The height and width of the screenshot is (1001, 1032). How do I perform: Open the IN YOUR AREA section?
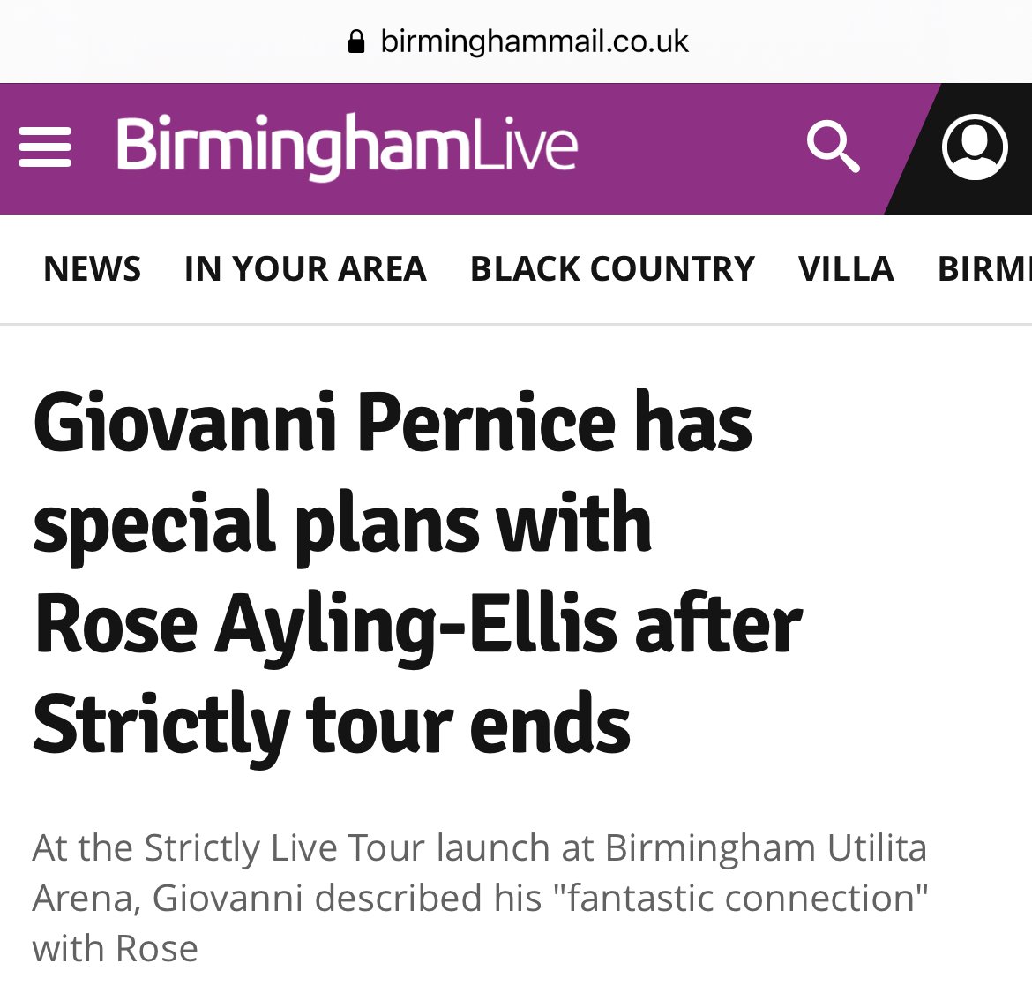(305, 268)
